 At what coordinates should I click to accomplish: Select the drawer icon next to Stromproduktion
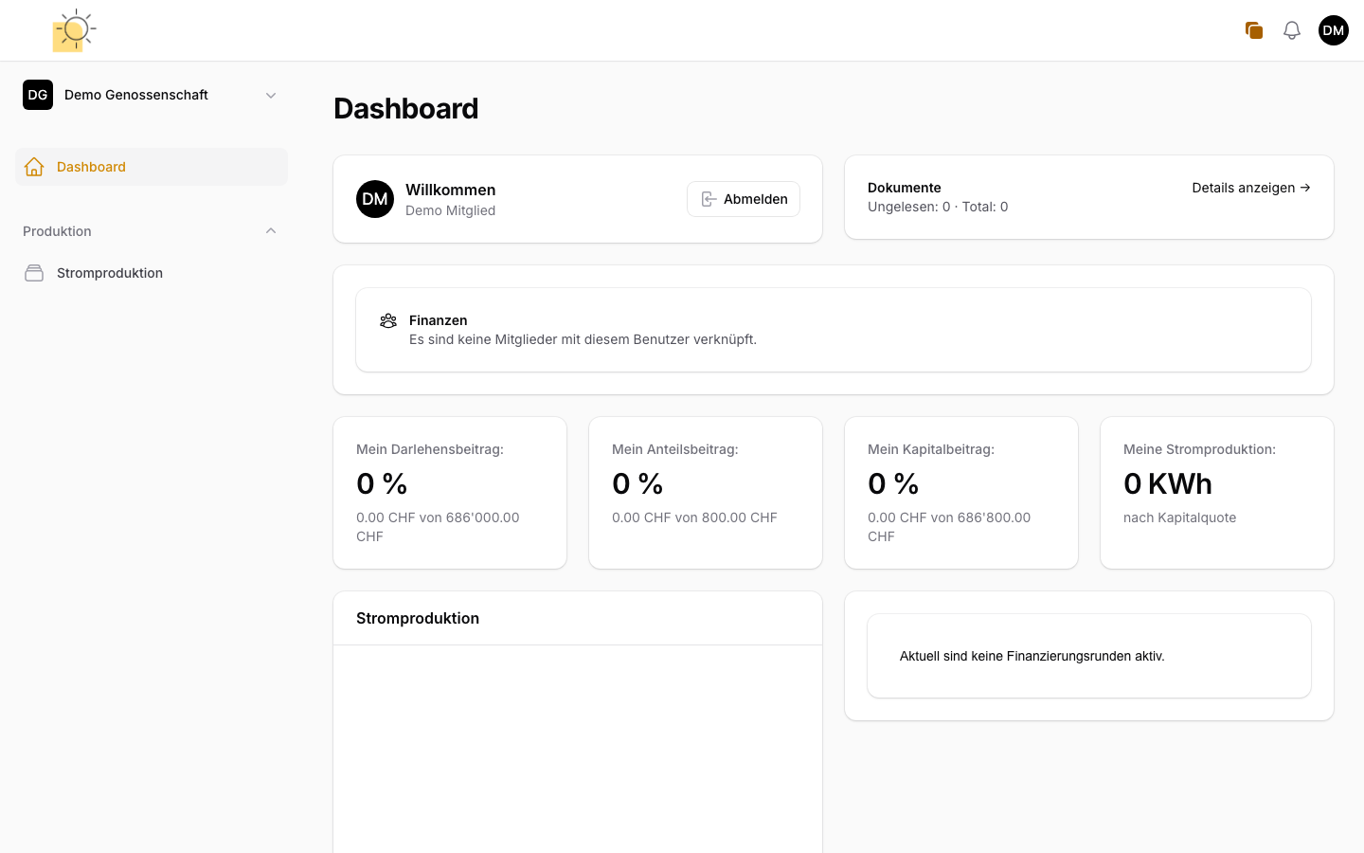(x=34, y=272)
